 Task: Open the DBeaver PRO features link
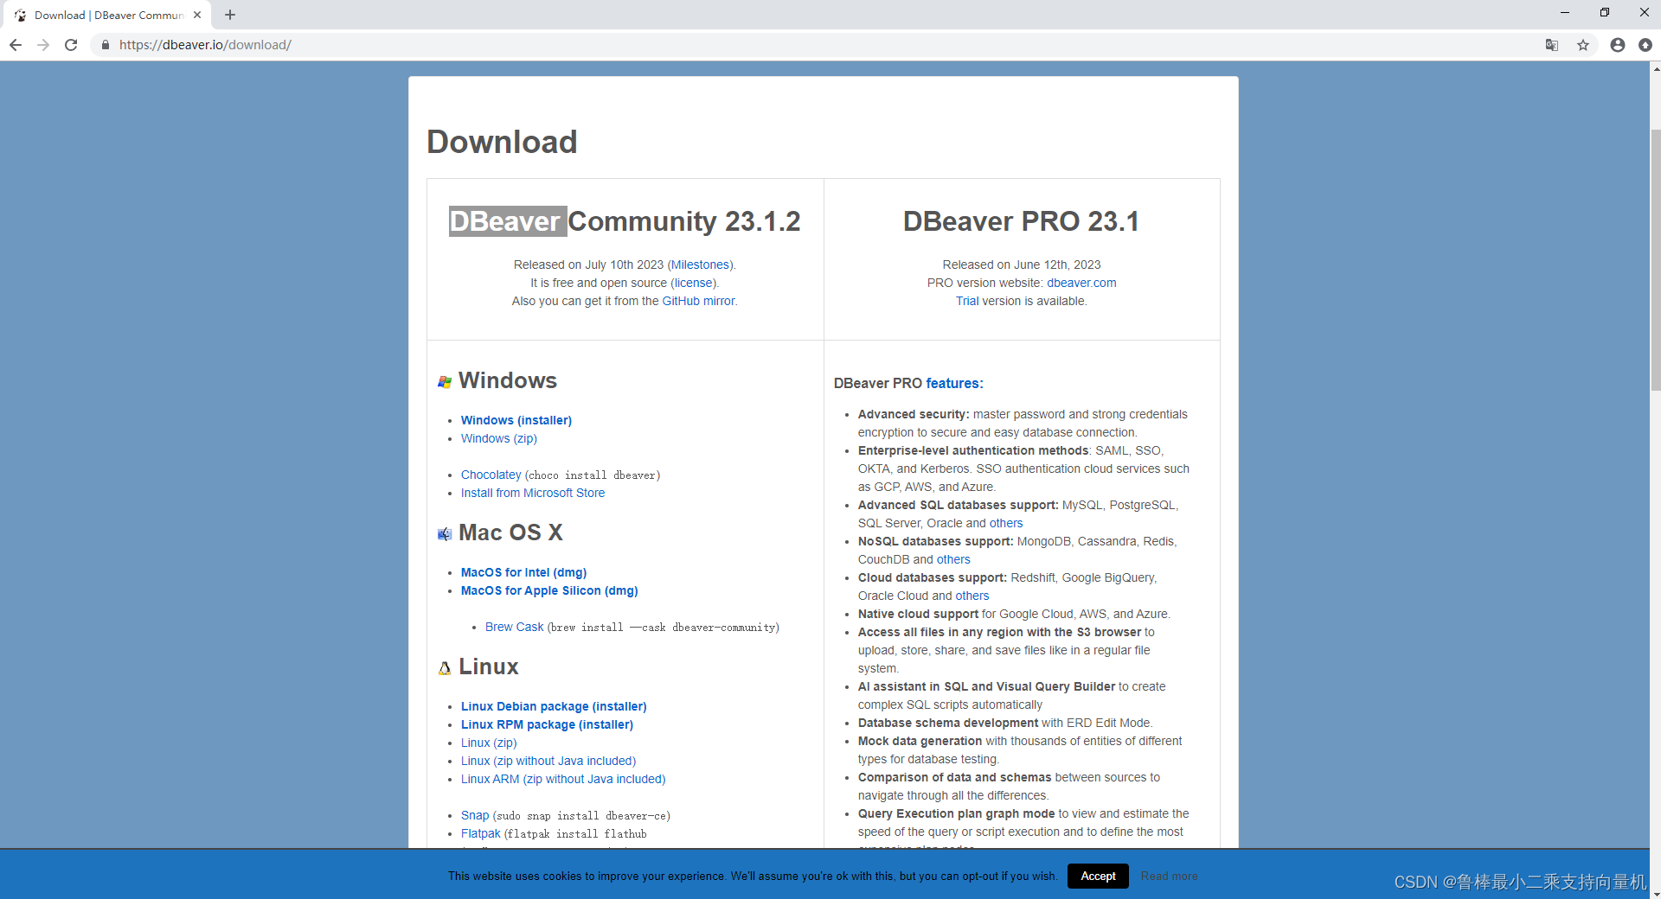click(x=952, y=383)
